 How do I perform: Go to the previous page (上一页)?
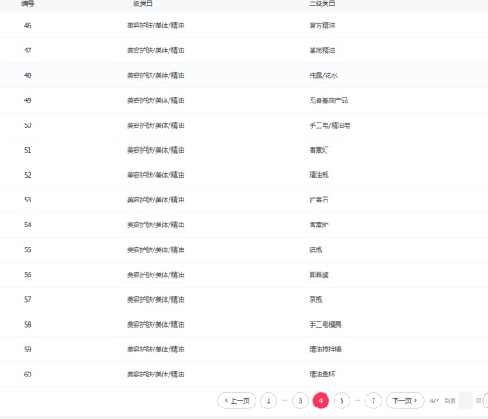237,400
